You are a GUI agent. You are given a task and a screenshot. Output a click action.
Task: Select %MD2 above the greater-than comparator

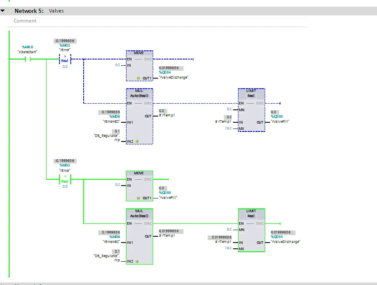pyautogui.click(x=64, y=45)
